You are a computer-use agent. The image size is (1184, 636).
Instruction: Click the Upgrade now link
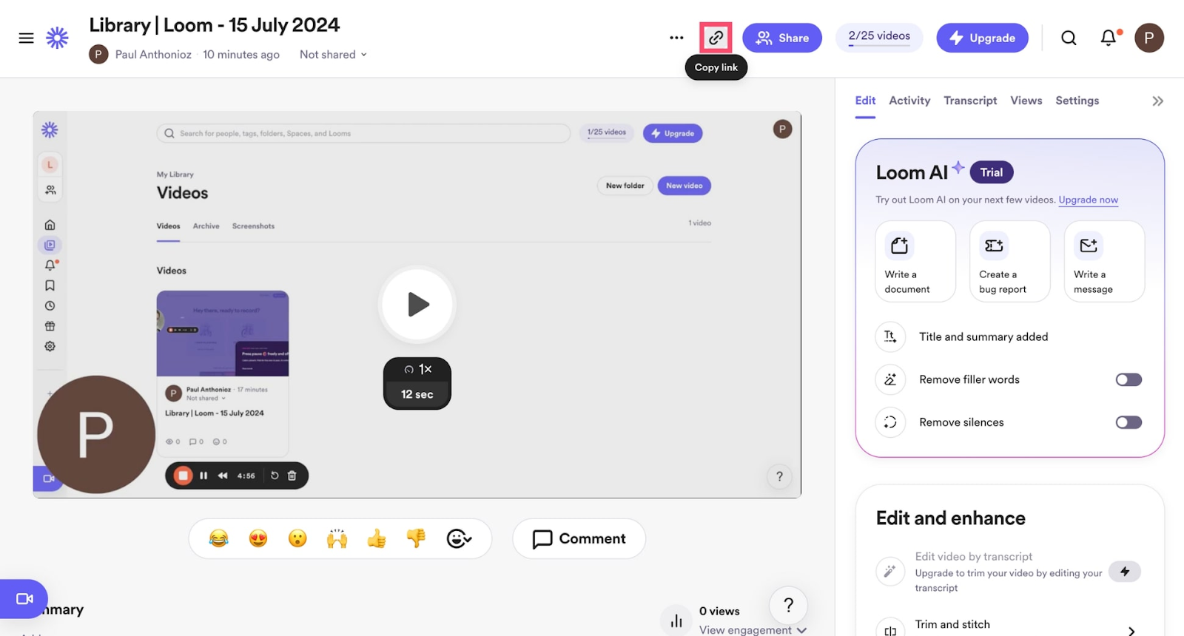point(1088,200)
